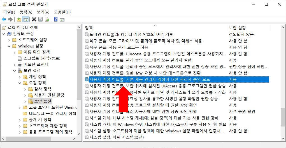Collapse the 로컬 정책 node

coord(20,83)
